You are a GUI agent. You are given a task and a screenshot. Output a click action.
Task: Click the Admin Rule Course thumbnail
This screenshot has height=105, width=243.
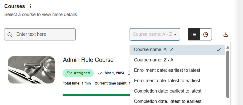click(x=31, y=70)
